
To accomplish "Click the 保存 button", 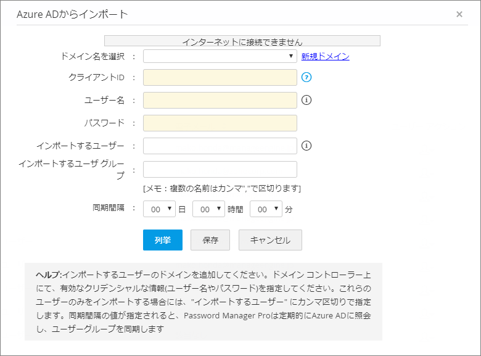I will (210, 240).
